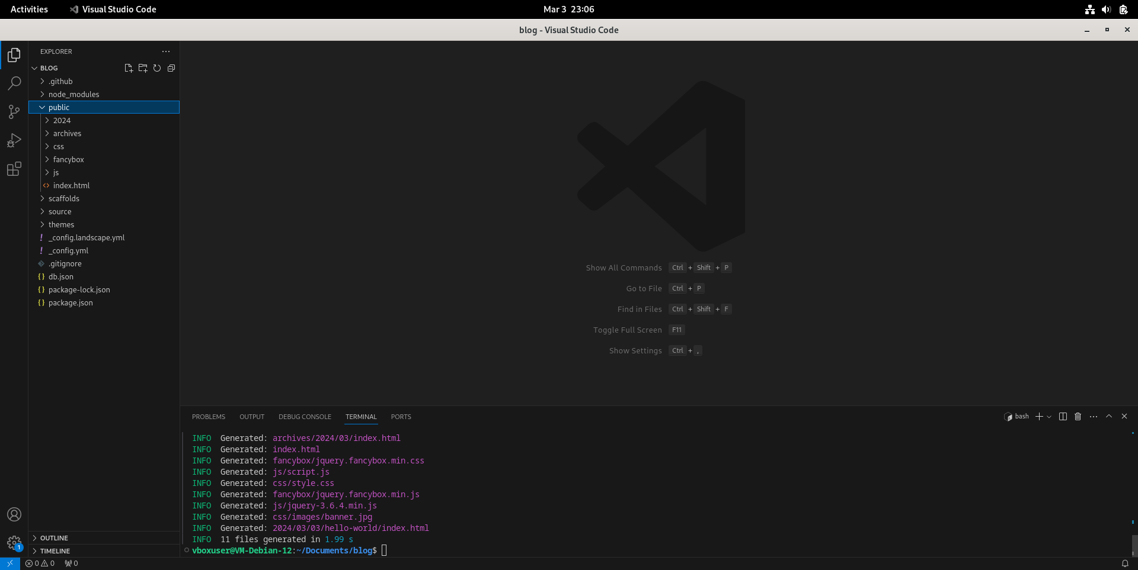
Task: Open the clock showing Mar 3 23:06
Action: [x=568, y=9]
